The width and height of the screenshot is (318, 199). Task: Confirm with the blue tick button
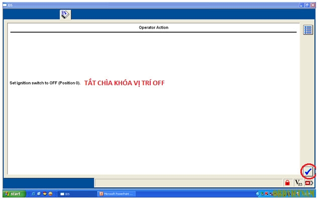coord(308,171)
